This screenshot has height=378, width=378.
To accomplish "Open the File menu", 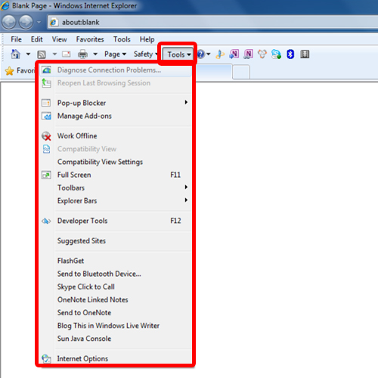I will 16,39.
